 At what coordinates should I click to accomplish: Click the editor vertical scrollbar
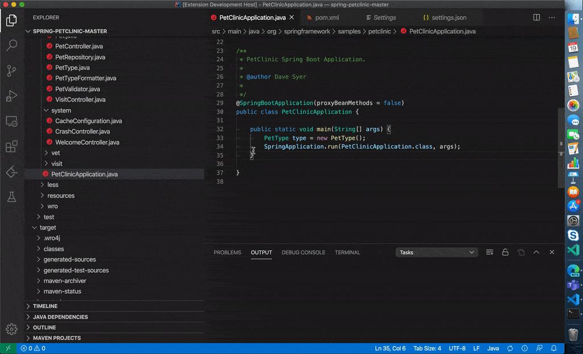(561, 148)
